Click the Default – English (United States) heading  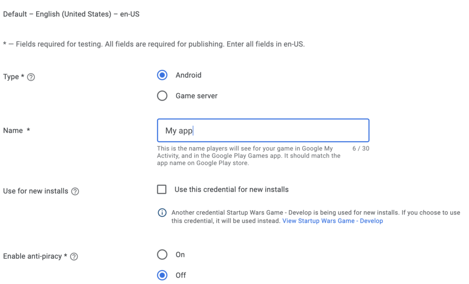click(71, 14)
